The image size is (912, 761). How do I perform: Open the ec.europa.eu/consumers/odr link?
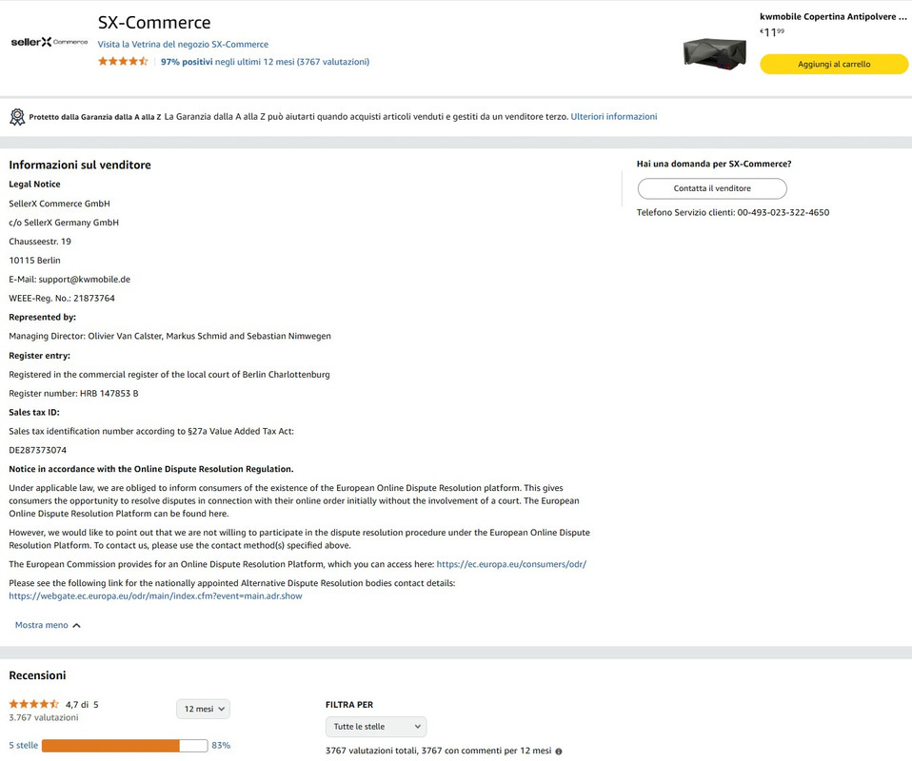[511, 564]
